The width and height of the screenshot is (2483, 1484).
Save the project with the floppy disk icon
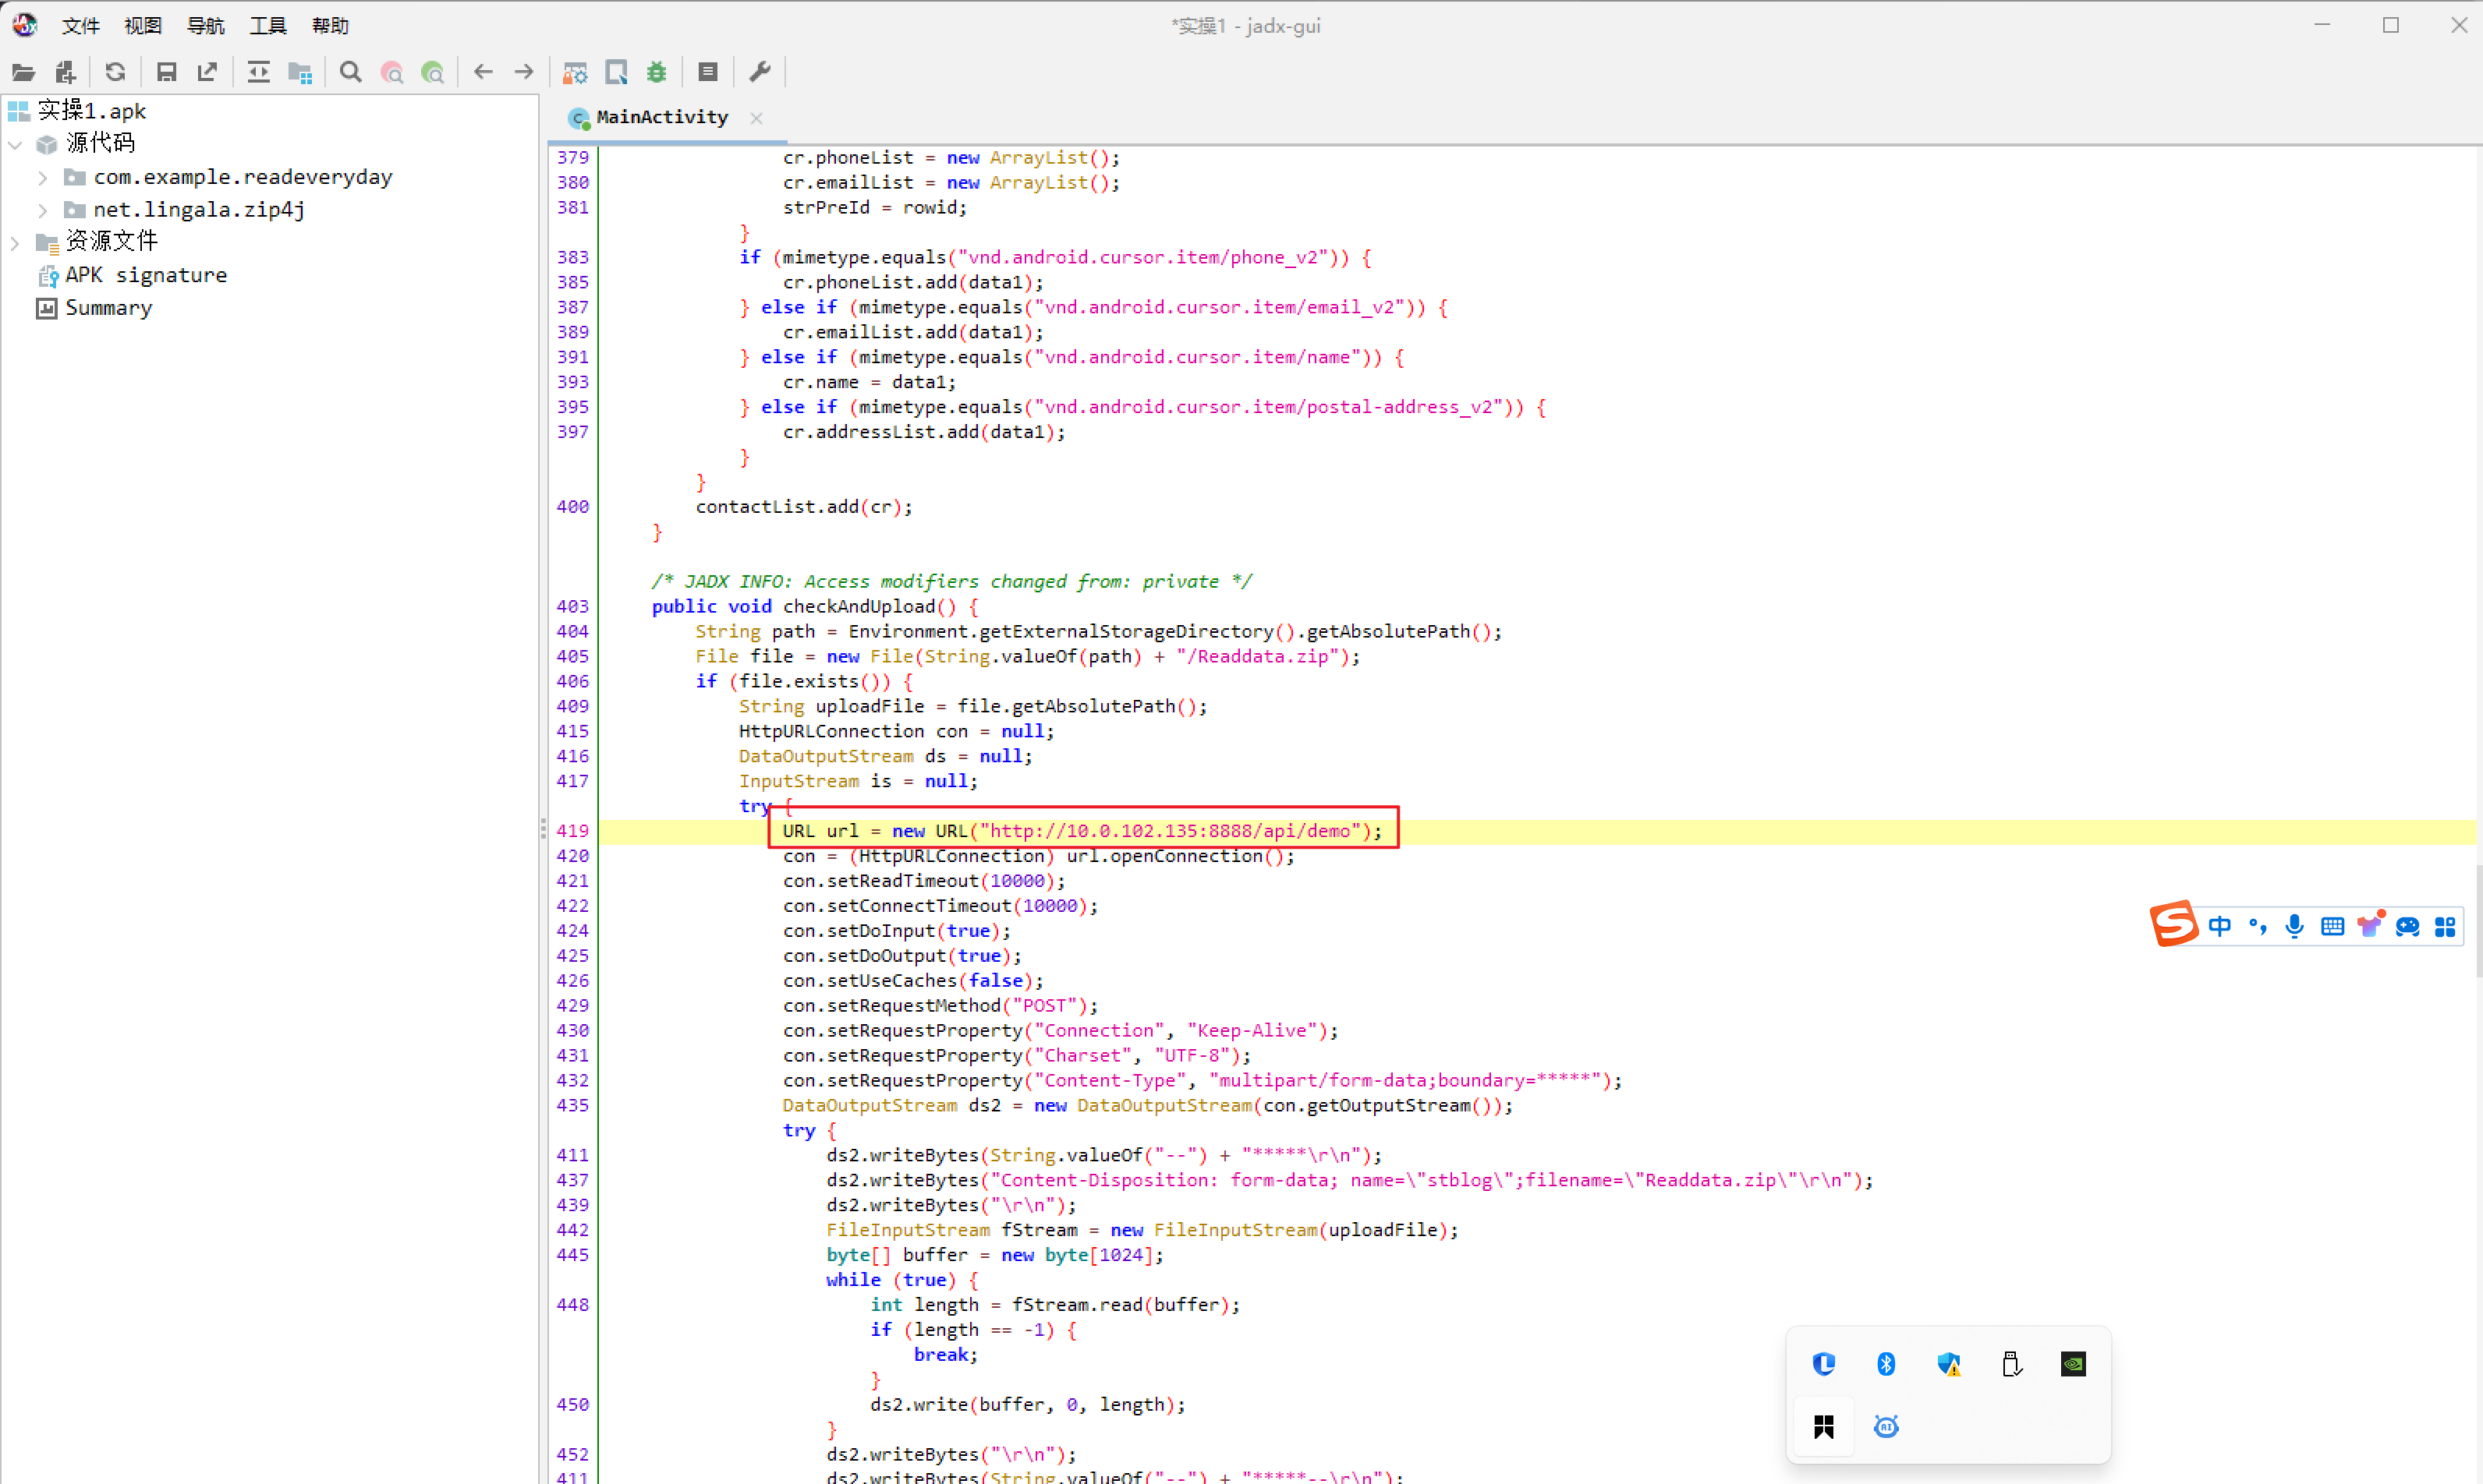(x=166, y=72)
